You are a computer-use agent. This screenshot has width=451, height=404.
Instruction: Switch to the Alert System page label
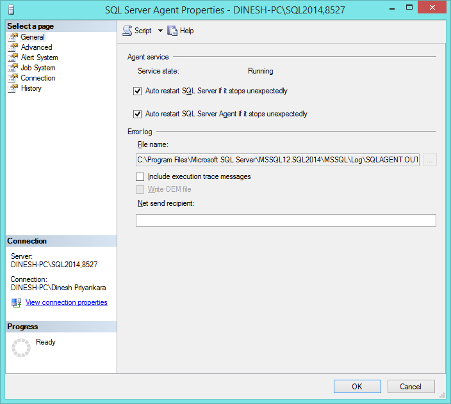[x=40, y=58]
